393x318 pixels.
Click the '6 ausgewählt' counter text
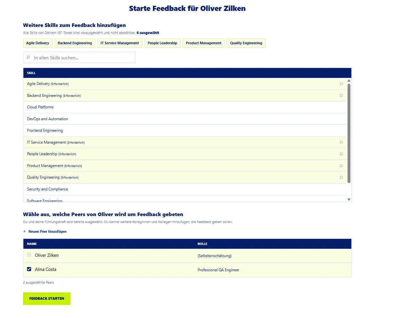pyautogui.click(x=148, y=33)
